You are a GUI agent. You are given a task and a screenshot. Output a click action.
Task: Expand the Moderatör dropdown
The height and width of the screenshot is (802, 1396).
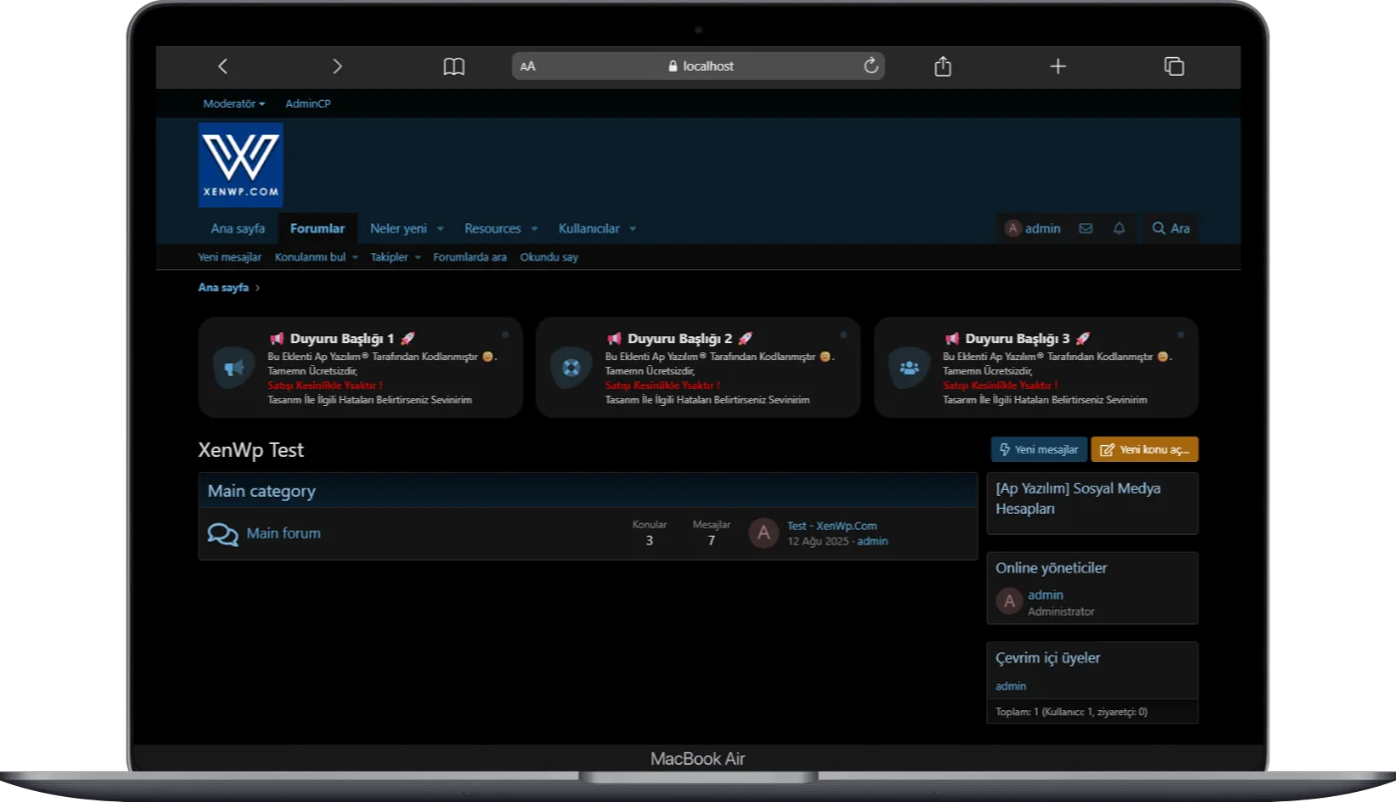click(x=233, y=104)
